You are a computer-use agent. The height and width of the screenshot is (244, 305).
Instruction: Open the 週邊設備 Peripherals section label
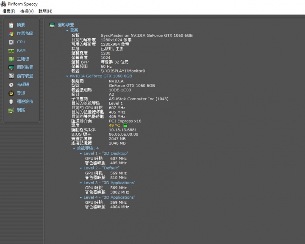25,101
